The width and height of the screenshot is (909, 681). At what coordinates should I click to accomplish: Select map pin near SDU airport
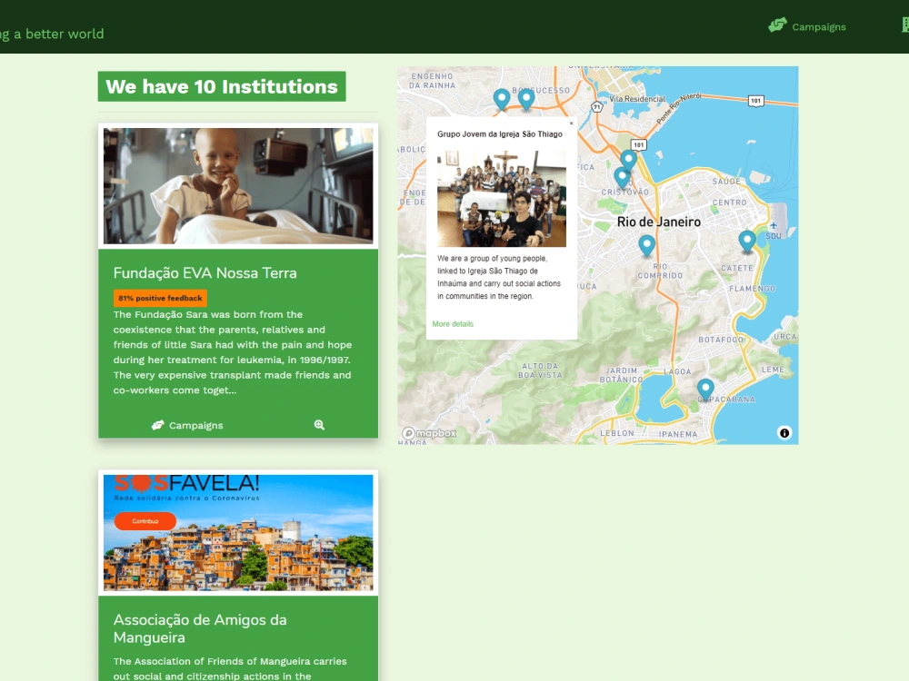coord(747,241)
